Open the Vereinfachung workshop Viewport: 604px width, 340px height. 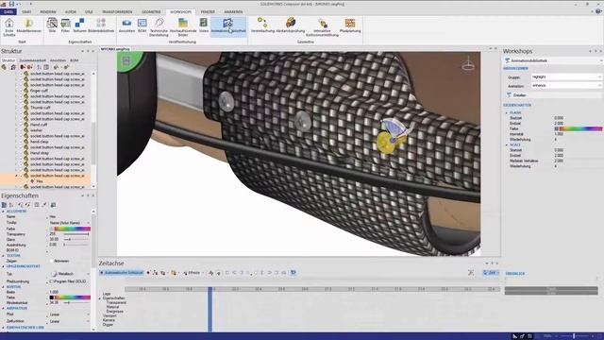[x=262, y=25]
